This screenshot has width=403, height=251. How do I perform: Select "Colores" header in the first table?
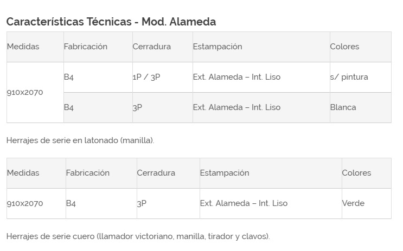pos(344,47)
